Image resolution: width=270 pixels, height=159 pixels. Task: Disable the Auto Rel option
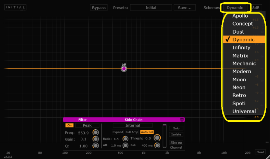coord(147,132)
